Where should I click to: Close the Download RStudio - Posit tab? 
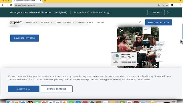40,1
